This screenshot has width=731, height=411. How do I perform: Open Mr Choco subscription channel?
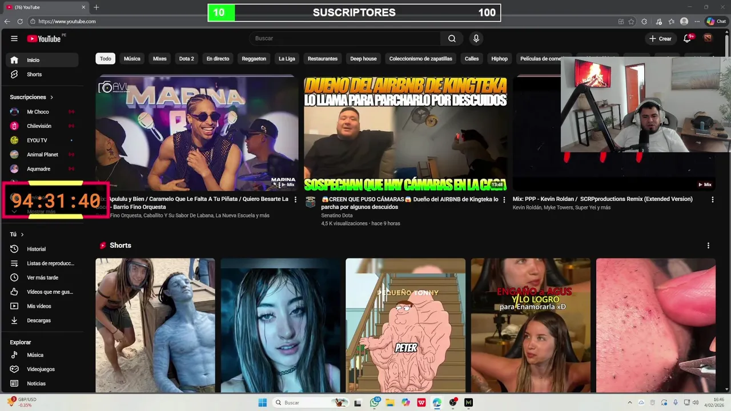pos(42,112)
